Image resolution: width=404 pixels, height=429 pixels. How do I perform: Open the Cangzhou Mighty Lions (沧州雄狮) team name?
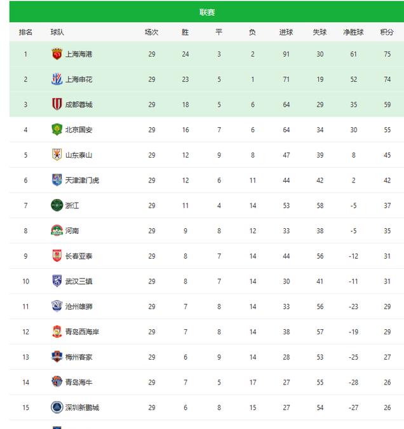pos(79,306)
